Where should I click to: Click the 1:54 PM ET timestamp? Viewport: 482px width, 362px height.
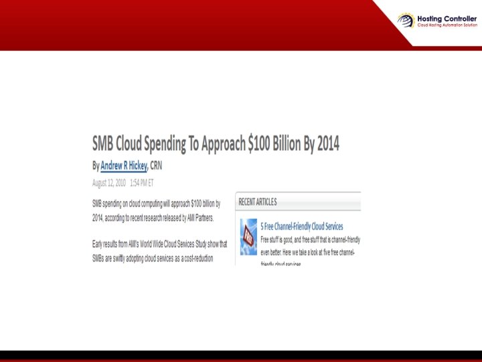[x=141, y=183]
